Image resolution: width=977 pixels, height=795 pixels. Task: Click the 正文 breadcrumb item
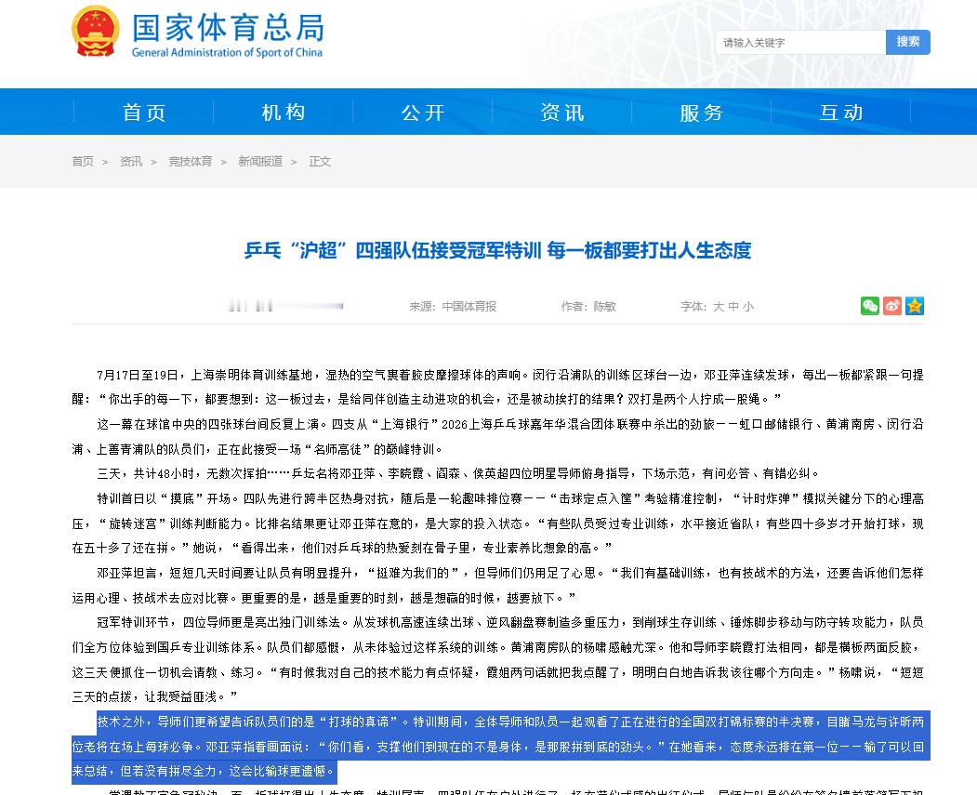click(x=320, y=162)
